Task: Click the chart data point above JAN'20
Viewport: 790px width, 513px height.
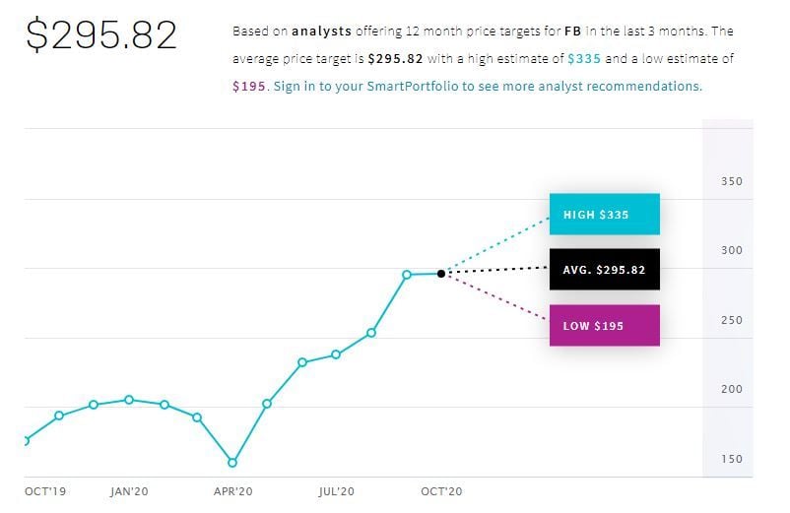Action: (129, 400)
